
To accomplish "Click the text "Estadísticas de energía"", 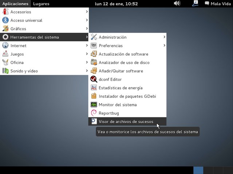I will pyautogui.click(x=121, y=88).
